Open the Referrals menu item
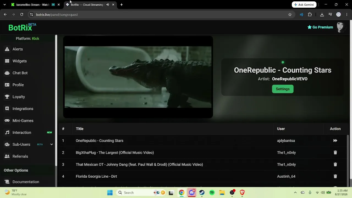Viewport: 352px width, 198px height. pyautogui.click(x=20, y=156)
